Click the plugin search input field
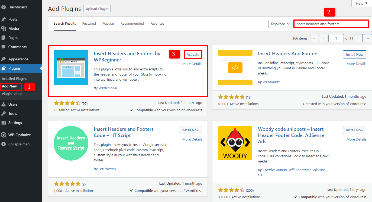 coord(331,24)
